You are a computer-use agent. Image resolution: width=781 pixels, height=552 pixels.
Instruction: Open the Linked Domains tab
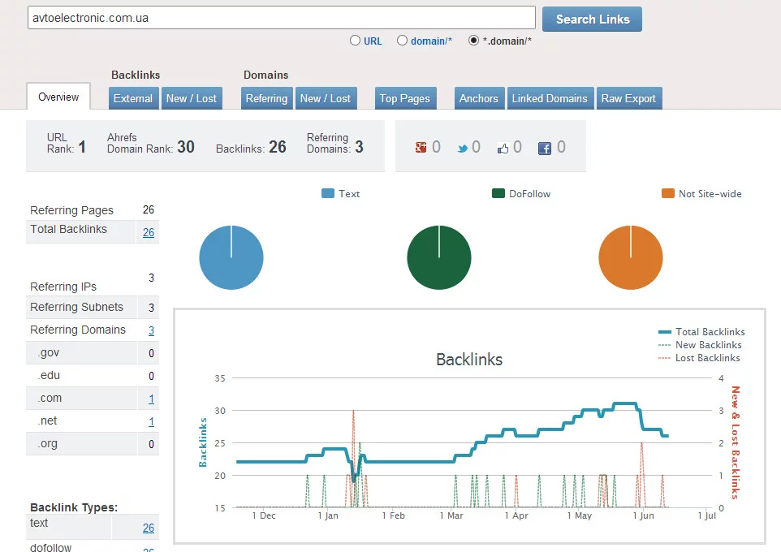pos(550,98)
